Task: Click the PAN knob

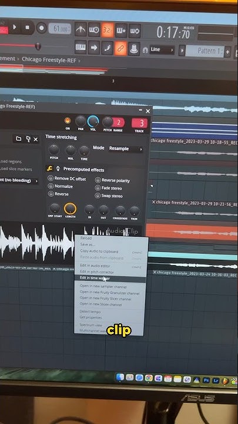Action: (81, 121)
